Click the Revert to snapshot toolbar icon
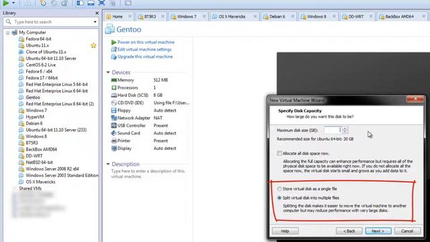 54,3
